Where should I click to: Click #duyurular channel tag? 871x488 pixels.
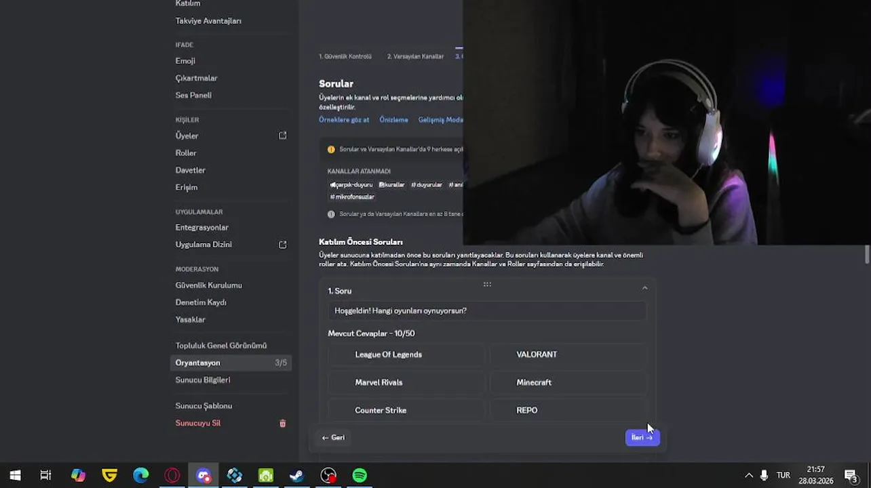pos(426,185)
